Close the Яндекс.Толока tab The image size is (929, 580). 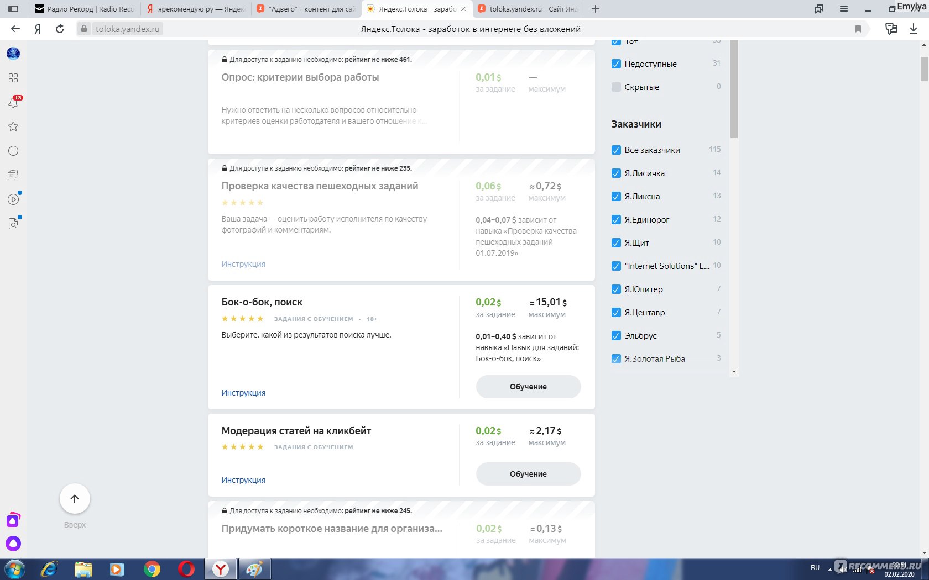pos(463,9)
